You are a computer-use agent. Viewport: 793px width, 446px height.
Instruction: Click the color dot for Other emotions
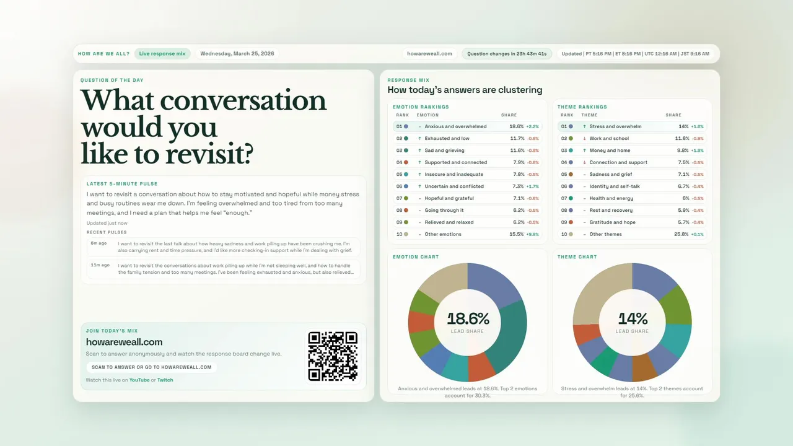[x=406, y=234]
